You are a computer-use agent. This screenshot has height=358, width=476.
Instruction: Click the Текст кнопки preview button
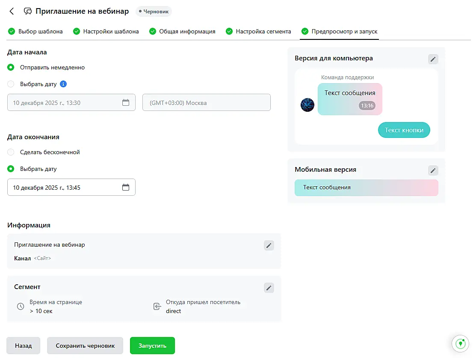coord(404,130)
